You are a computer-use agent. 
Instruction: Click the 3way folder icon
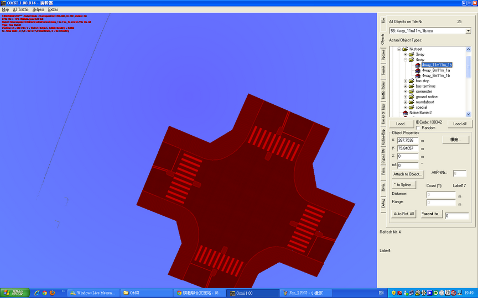pyautogui.click(x=411, y=55)
